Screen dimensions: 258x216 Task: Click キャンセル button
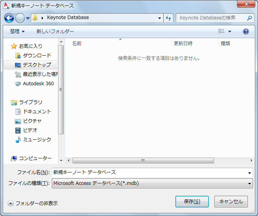pyautogui.click(x=231, y=202)
